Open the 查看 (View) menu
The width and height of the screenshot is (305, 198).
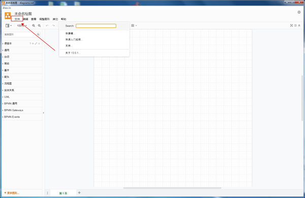(x=34, y=19)
